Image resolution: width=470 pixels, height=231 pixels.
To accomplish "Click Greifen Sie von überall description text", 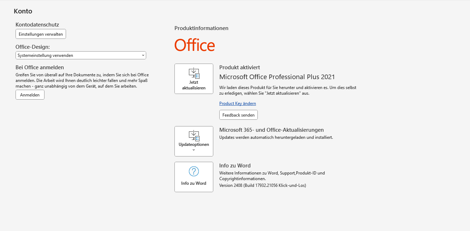I will coord(82,81).
